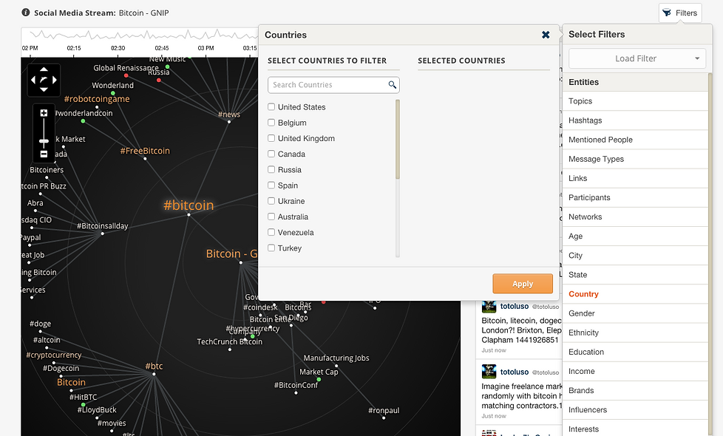Pan the graph down with the arrow pad

tap(44, 90)
